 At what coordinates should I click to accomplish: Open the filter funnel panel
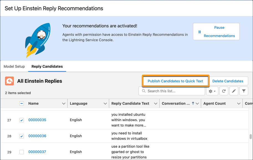244,91
